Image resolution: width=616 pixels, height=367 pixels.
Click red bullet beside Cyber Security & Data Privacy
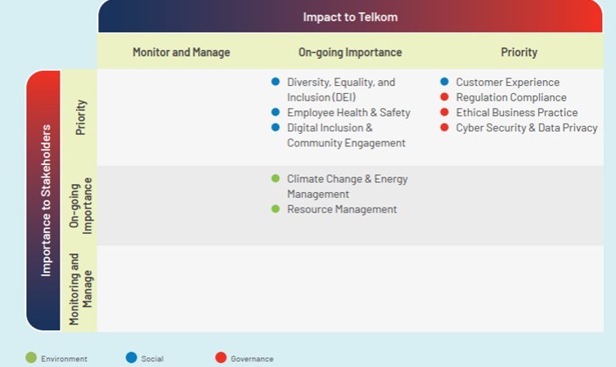coord(444,128)
